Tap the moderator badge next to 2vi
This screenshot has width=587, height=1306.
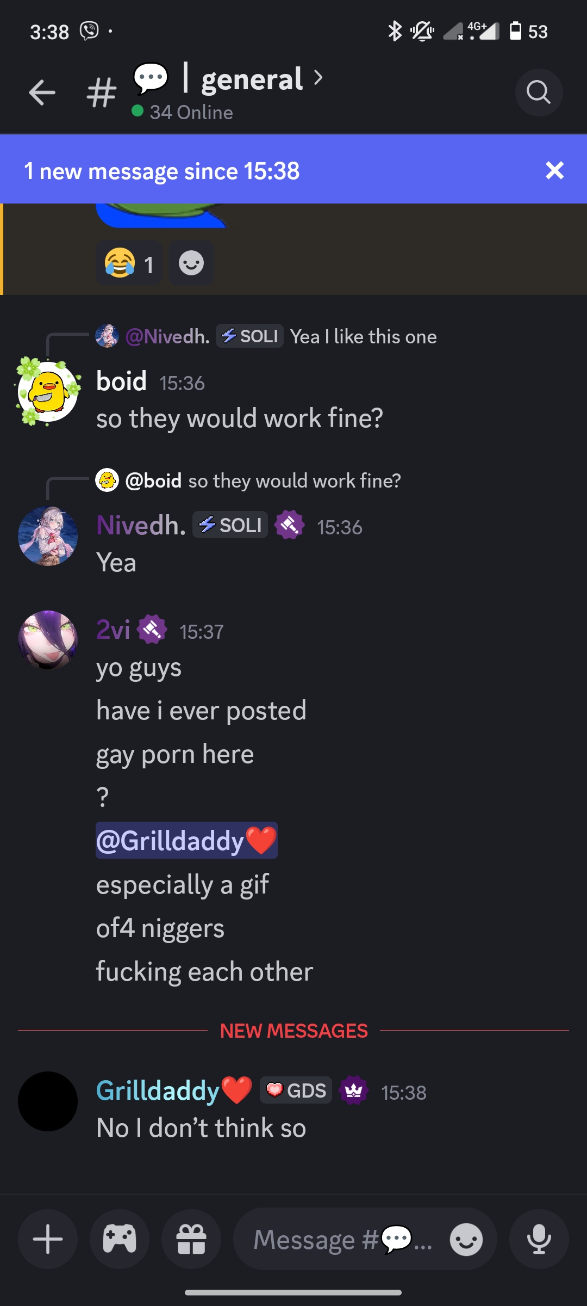point(152,630)
